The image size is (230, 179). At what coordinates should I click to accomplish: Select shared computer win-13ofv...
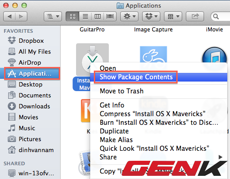[x=30, y=173]
